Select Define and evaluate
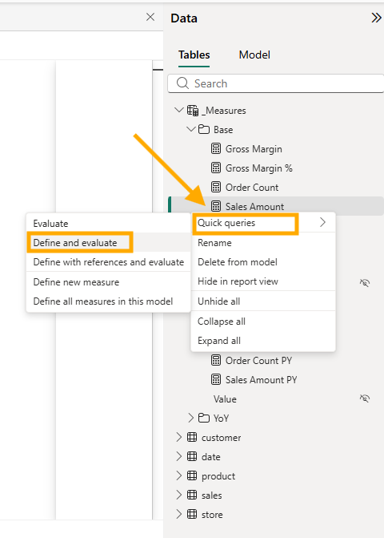 [108, 243]
